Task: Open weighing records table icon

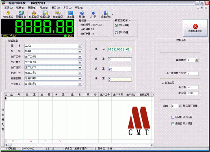Action: point(45,13)
